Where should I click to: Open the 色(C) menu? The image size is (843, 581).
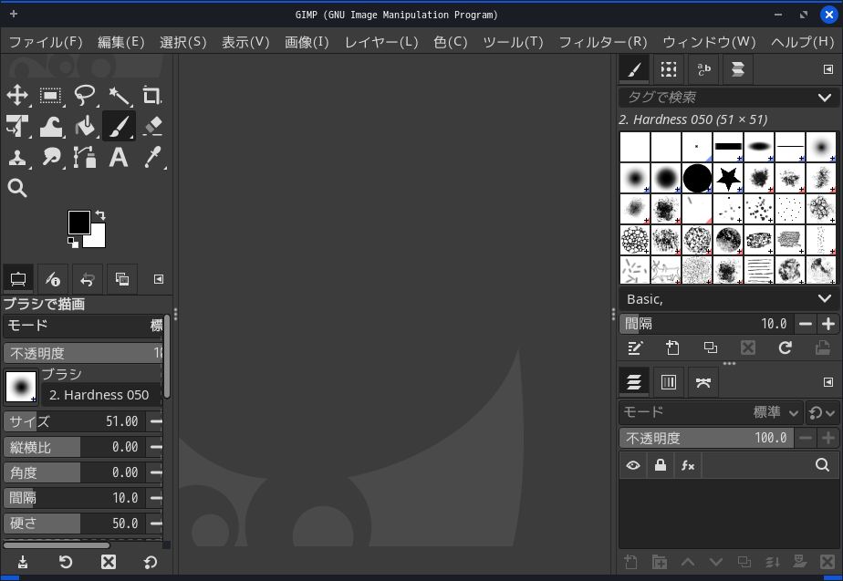451,42
